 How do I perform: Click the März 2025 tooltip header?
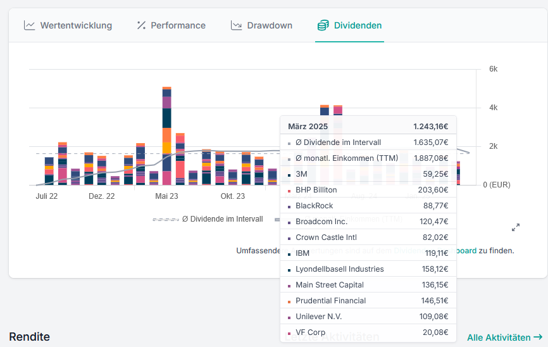(x=368, y=127)
